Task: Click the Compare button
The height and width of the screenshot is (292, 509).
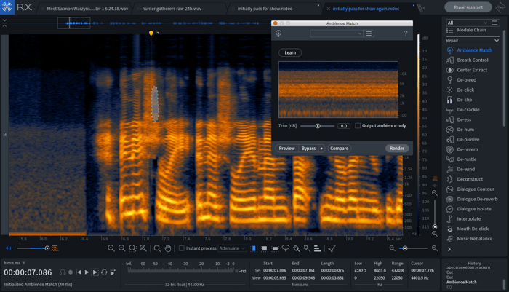Action: [x=340, y=149]
